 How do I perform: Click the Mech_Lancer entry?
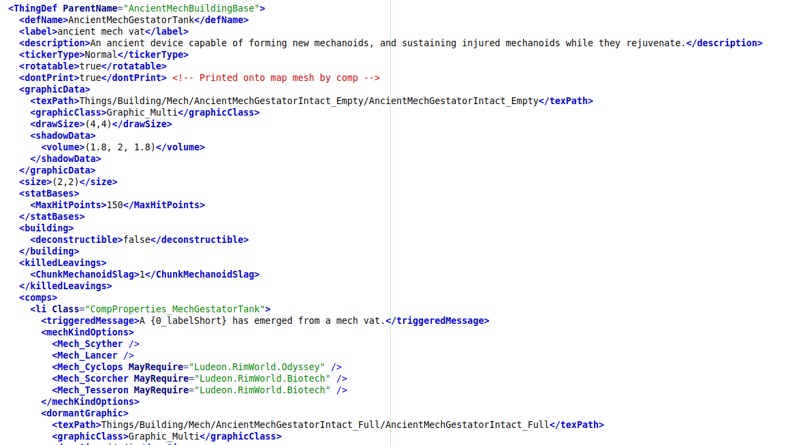click(93, 356)
